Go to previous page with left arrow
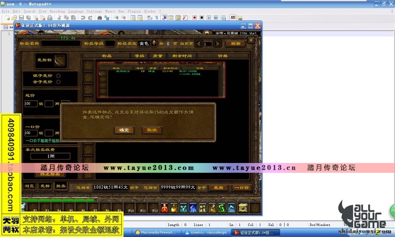The height and width of the screenshot is (237, 395). 199,43
